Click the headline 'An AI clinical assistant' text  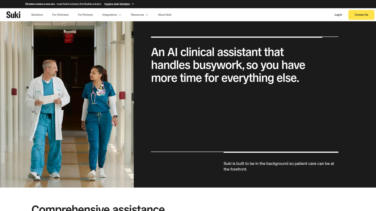tap(228, 65)
